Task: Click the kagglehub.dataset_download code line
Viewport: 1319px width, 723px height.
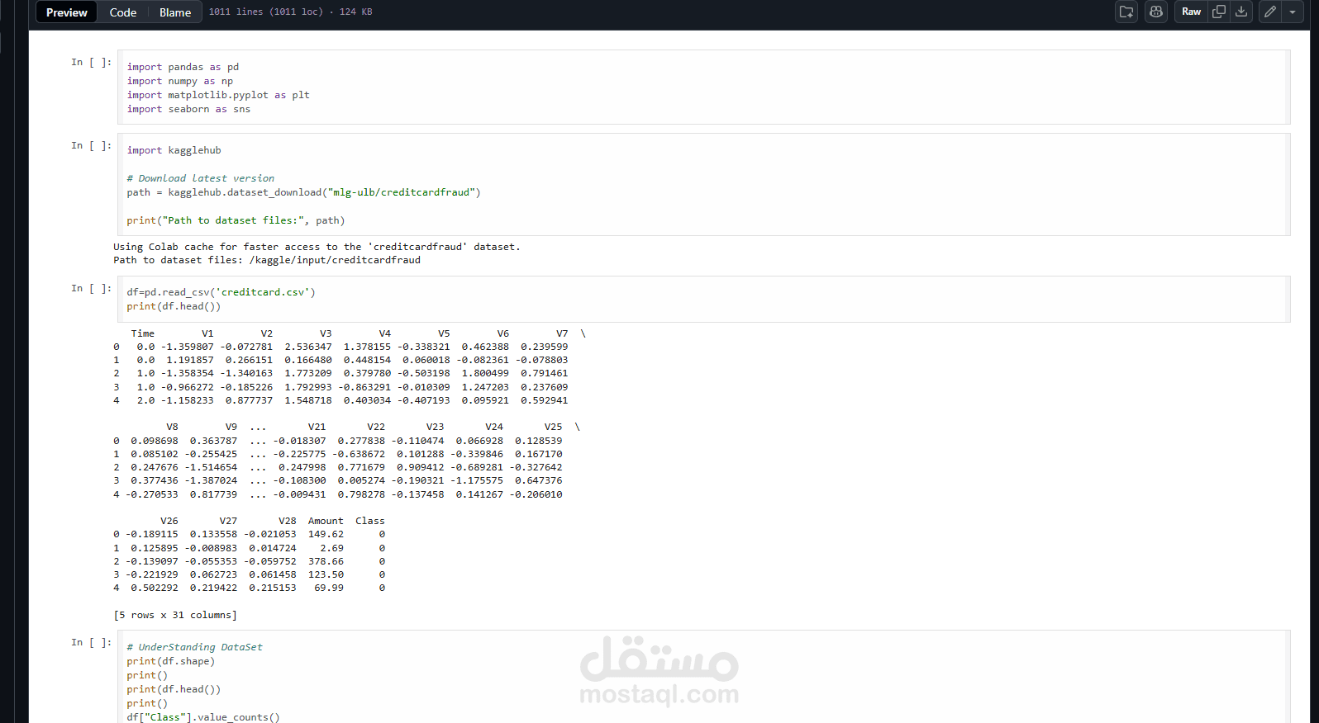Action: click(x=303, y=192)
